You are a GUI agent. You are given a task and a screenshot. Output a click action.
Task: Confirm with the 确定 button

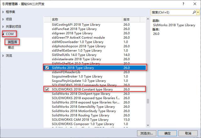coord(167,133)
